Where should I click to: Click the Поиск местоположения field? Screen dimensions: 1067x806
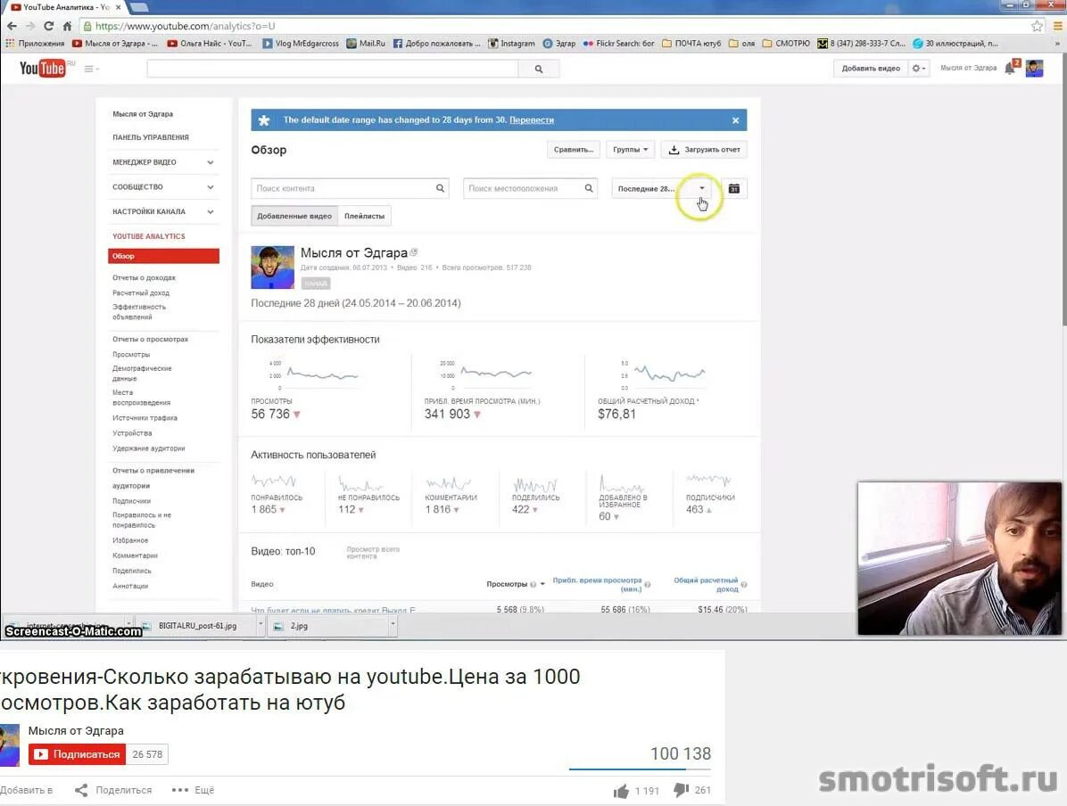(530, 188)
